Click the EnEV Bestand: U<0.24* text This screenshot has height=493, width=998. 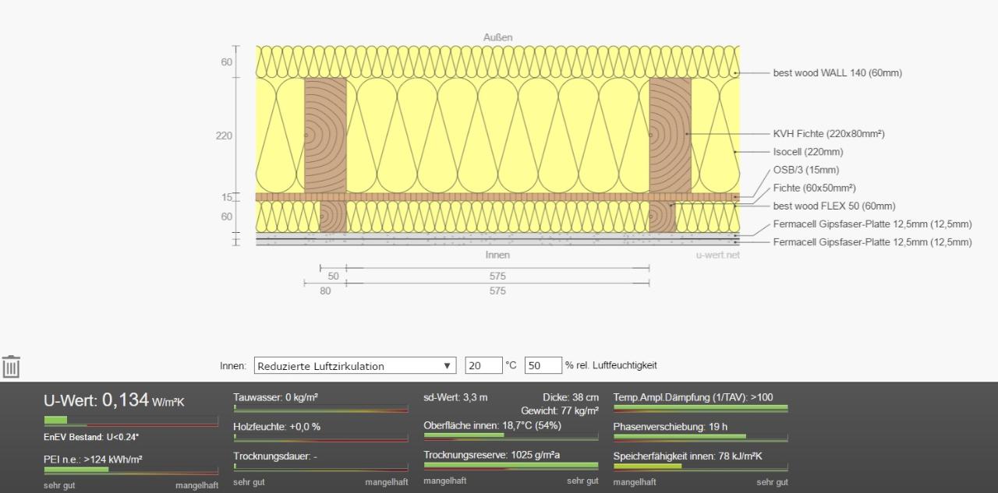(91, 438)
